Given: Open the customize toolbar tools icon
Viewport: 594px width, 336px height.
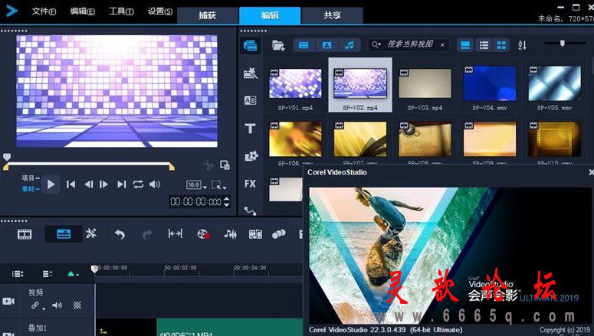Looking at the screenshot, I should (x=91, y=234).
